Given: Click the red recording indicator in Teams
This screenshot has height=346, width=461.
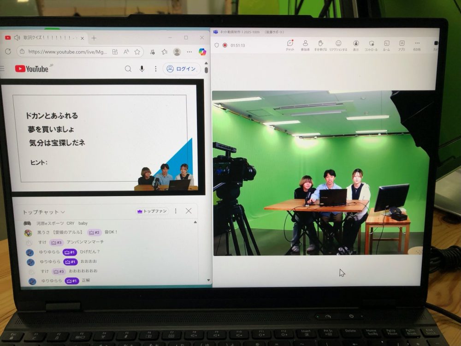Looking at the screenshot, I should 225,45.
